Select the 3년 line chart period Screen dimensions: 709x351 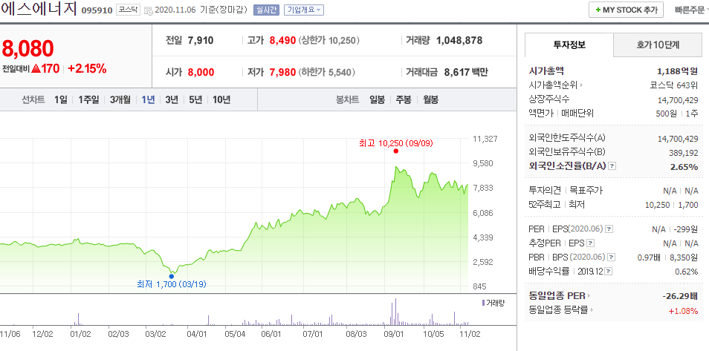[x=172, y=100]
